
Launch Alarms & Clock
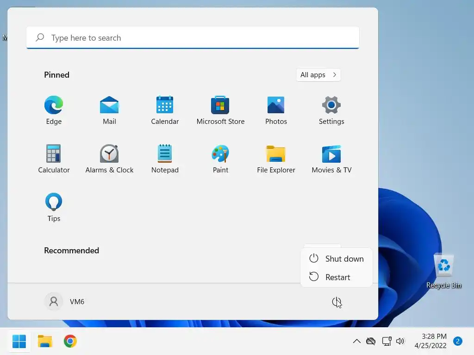(x=109, y=159)
